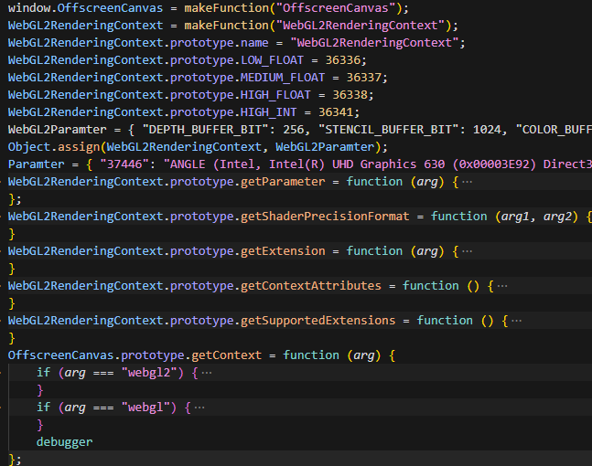Viewport: 592px width, 466px height.
Task: Click the "webgl2" string literal
Action: (149, 372)
